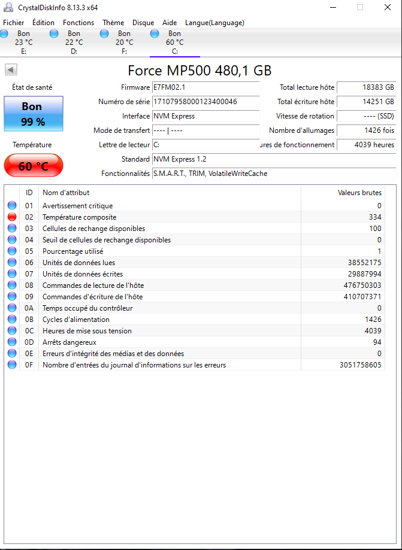The width and height of the screenshot is (402, 550).
Task: Open the Thème menu
Action: coord(113,23)
